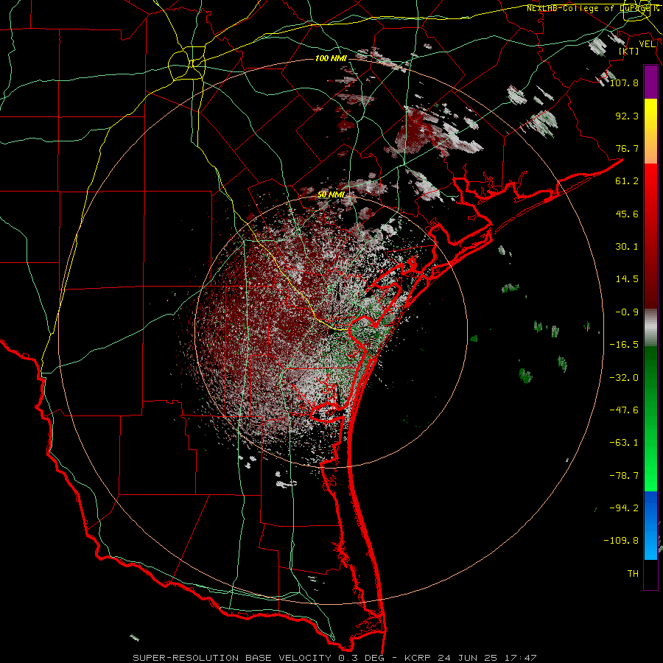
Task: Click the purple segment of velocity color bar
Action: (650, 83)
